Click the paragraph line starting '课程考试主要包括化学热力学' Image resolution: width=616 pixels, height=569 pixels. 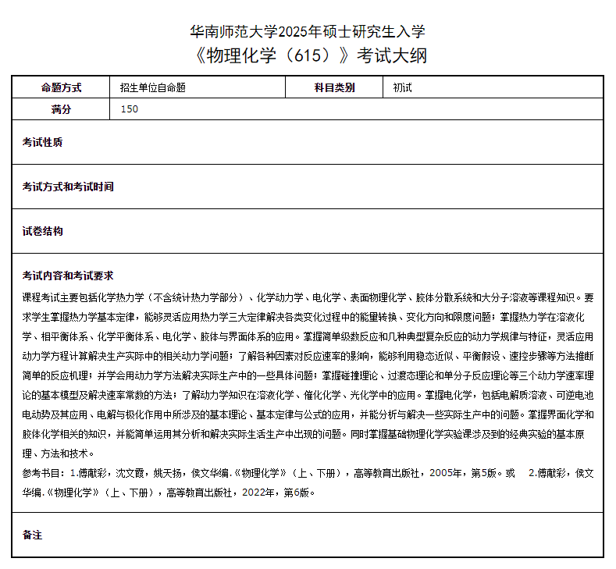pos(308,297)
